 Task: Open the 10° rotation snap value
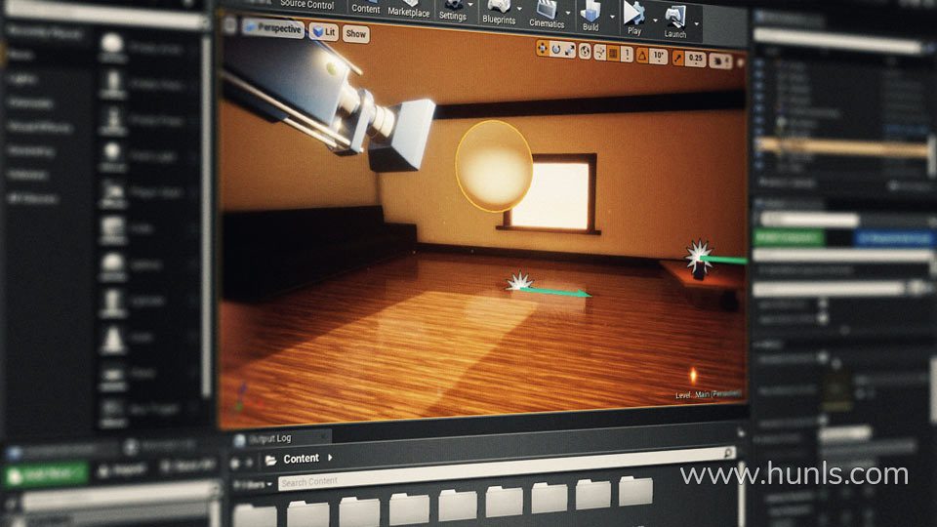point(659,57)
